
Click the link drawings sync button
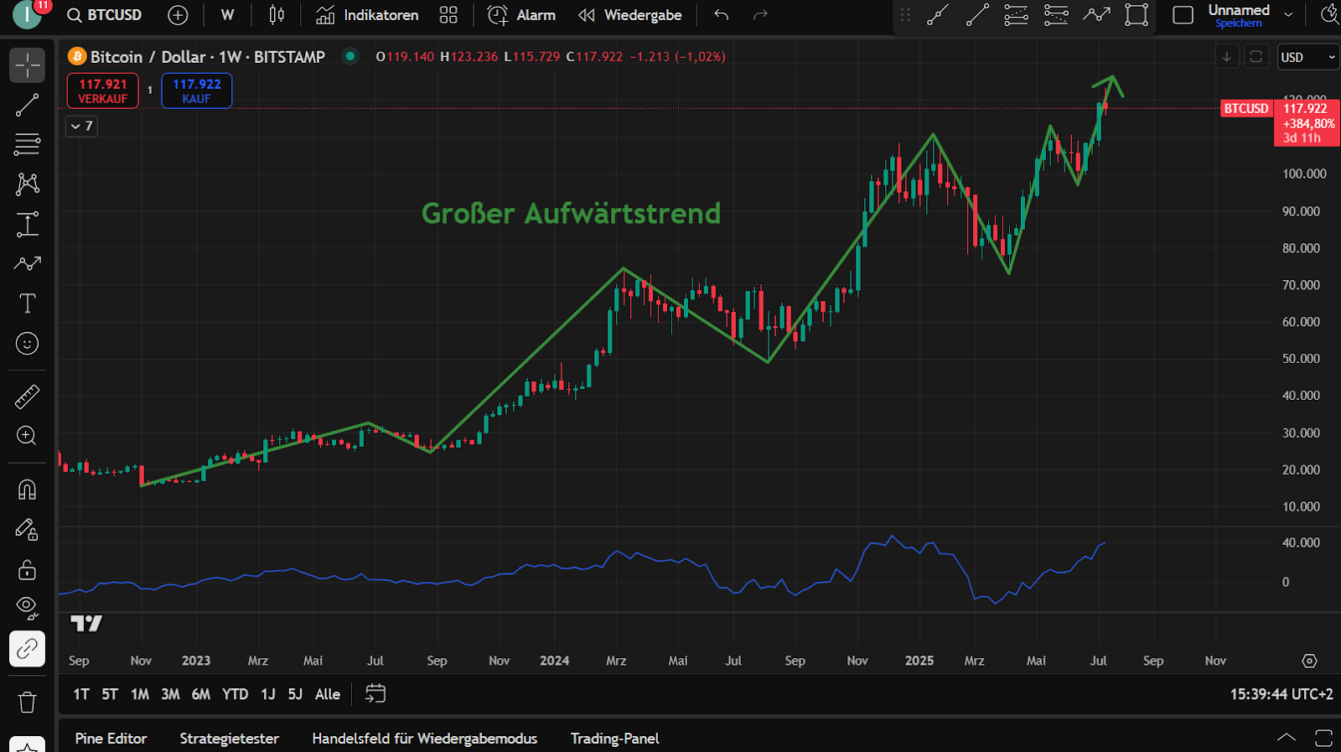[27, 649]
